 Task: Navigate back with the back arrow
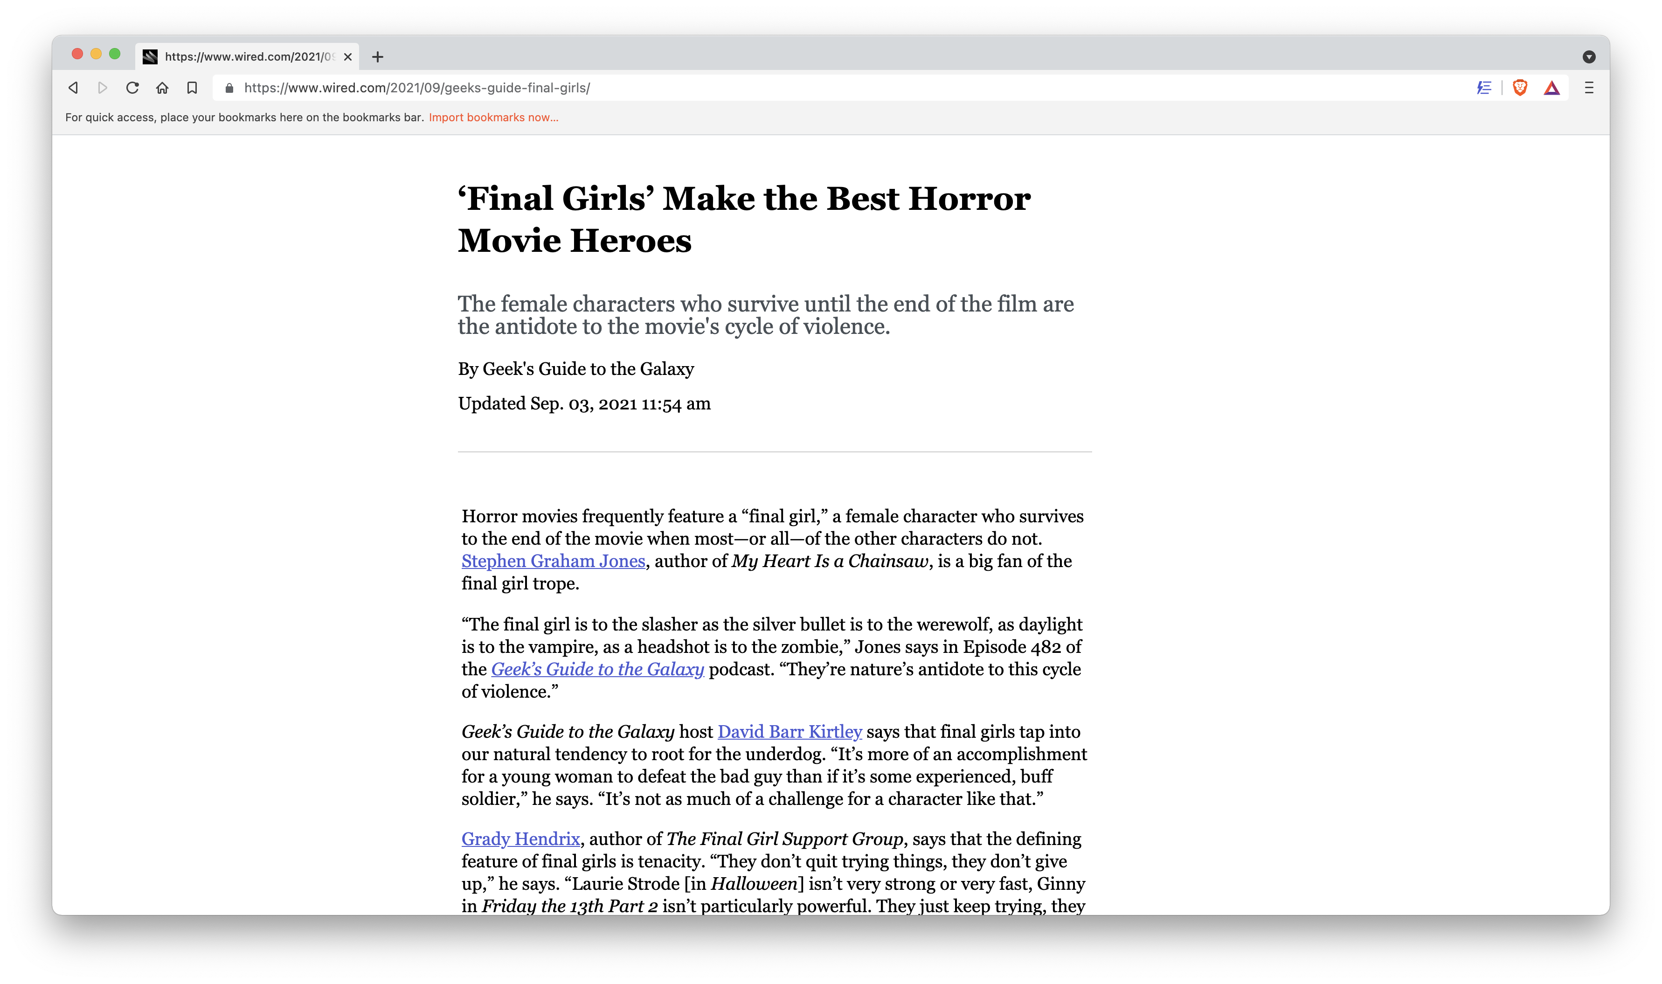73,88
